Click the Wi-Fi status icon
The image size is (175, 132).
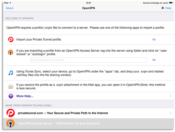tap(10, 3)
